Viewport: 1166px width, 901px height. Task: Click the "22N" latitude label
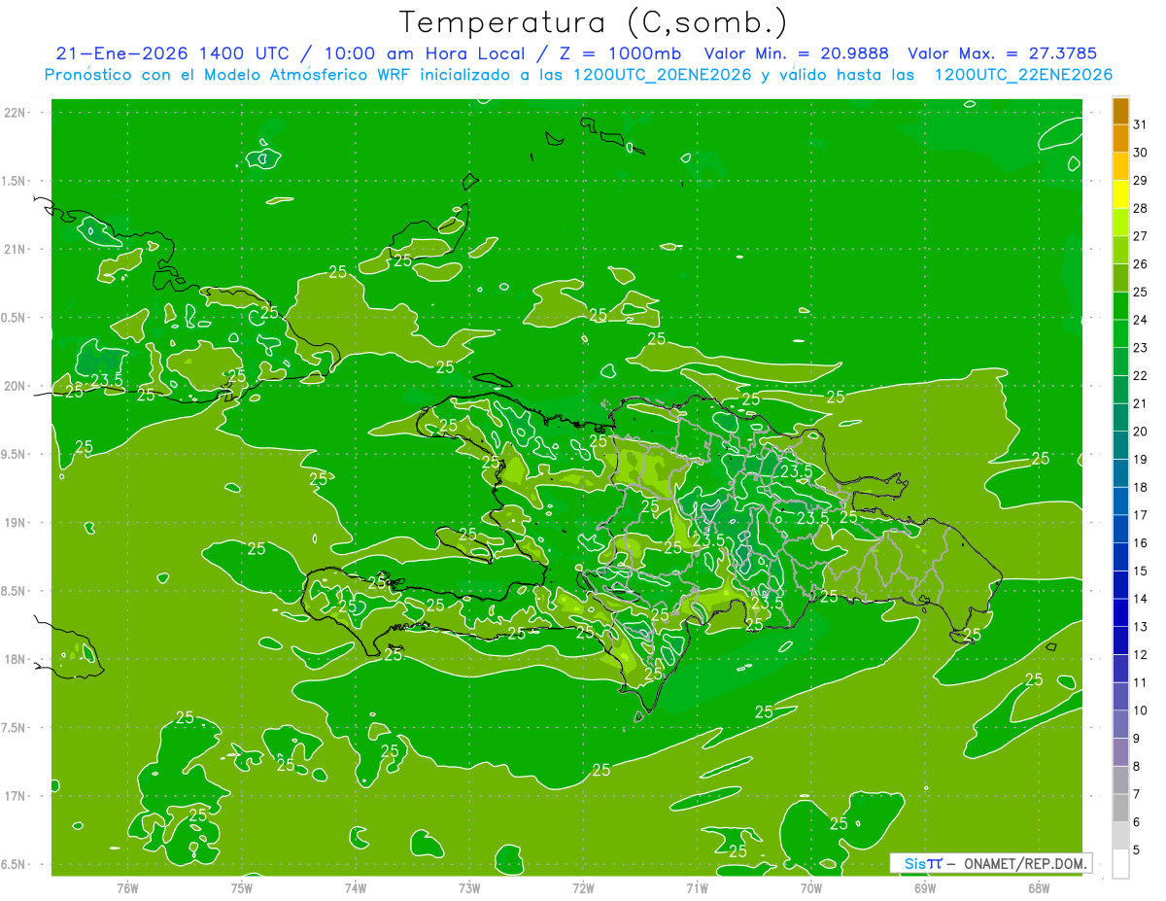17,113
